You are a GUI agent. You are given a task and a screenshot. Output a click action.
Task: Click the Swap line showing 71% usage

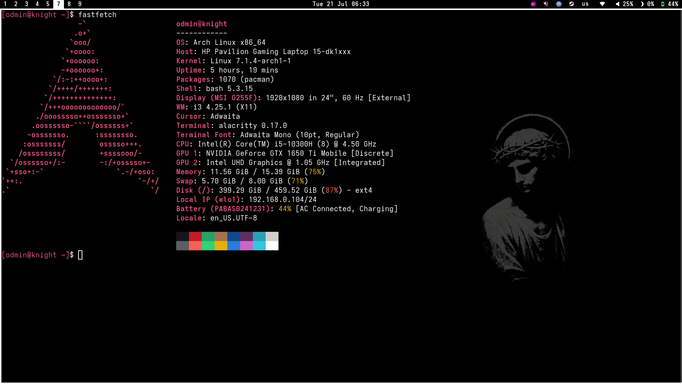pos(242,181)
